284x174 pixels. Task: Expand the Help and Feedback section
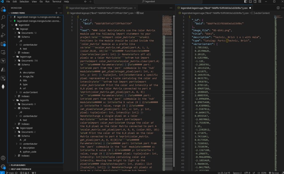pyautogui.click(x=9, y=169)
